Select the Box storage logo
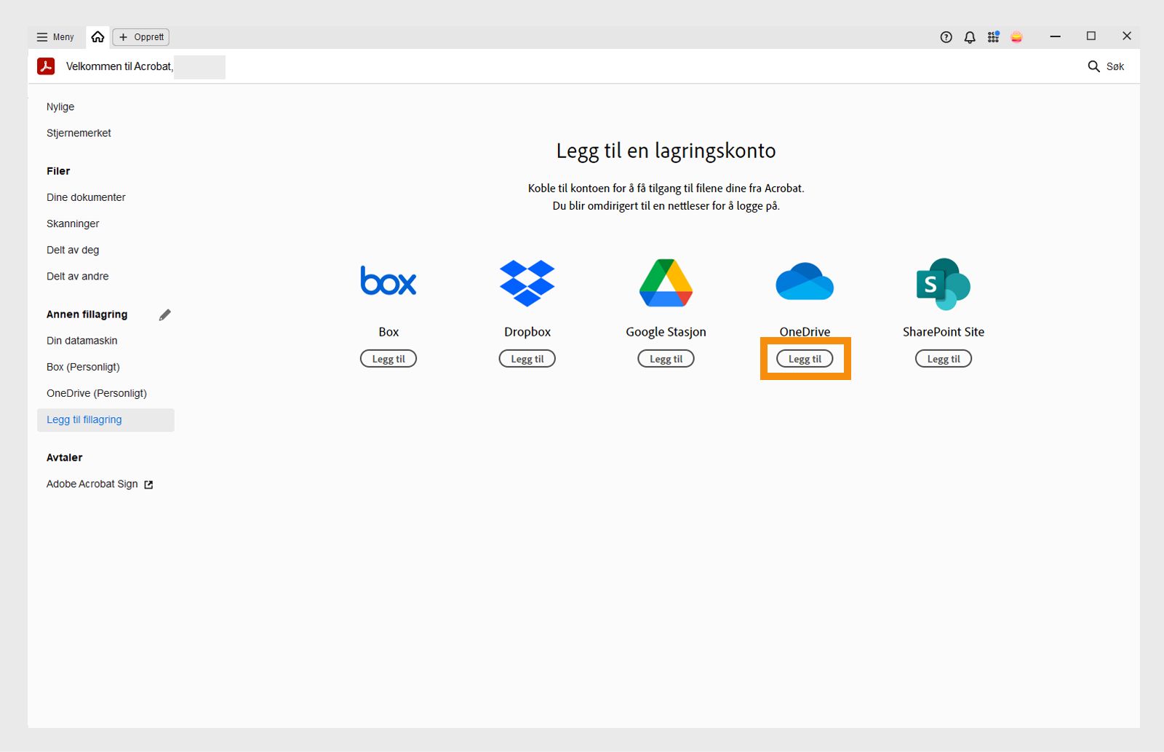1164x752 pixels. [x=388, y=282]
